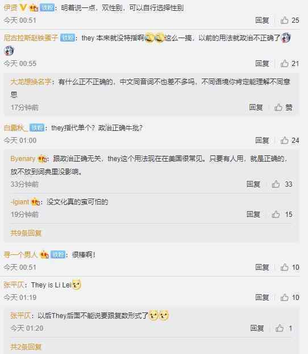Click the 铁粉 badge beside 伊贤
Screen dimensions: 308x354
[47, 7]
